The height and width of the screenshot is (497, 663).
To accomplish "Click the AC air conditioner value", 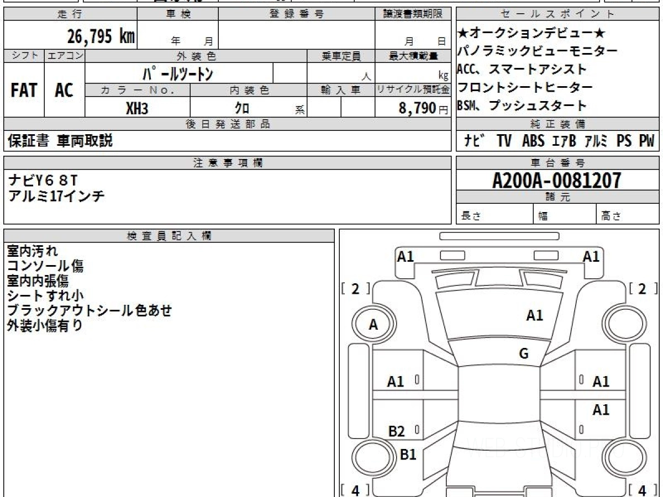I will pos(64,91).
